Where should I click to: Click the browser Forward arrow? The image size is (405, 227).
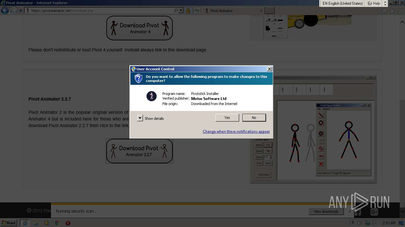pos(14,11)
